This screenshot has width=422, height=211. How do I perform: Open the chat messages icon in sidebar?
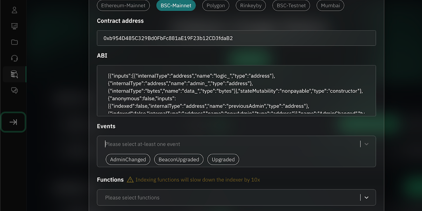click(14, 90)
